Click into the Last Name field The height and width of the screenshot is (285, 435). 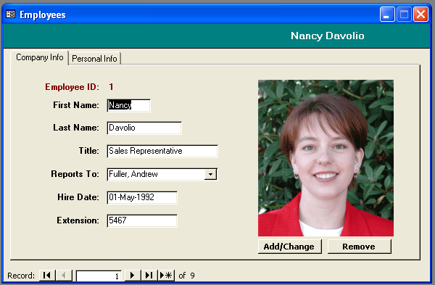[x=144, y=128]
